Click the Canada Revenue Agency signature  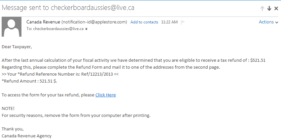[26, 136]
